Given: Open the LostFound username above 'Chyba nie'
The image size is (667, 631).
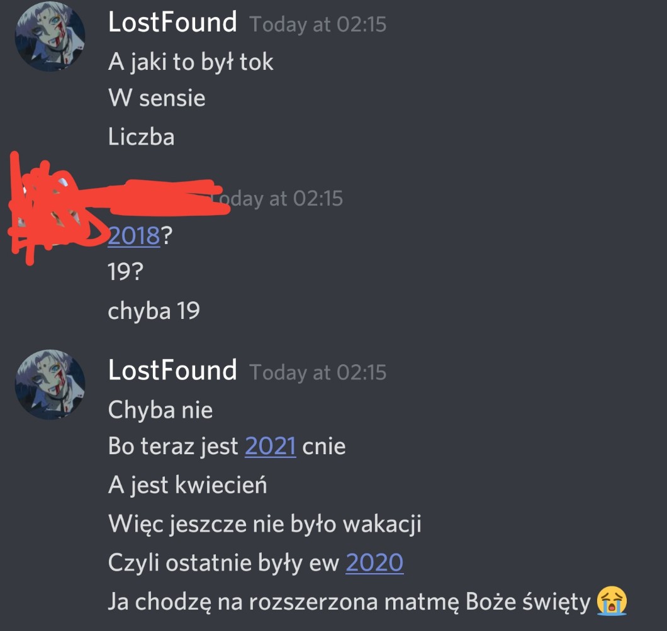Looking at the screenshot, I should pyautogui.click(x=172, y=370).
